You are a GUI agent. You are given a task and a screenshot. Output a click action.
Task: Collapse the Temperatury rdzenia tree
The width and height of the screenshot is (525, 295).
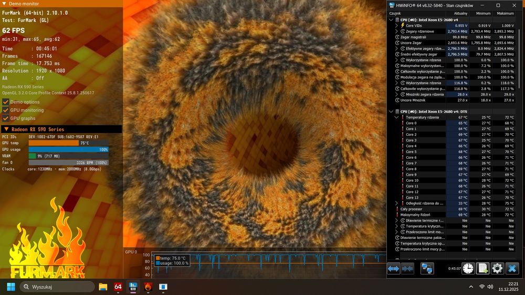tap(396, 117)
